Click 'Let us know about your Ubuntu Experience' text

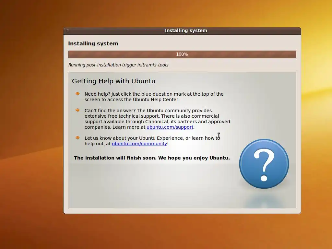(x=152, y=141)
